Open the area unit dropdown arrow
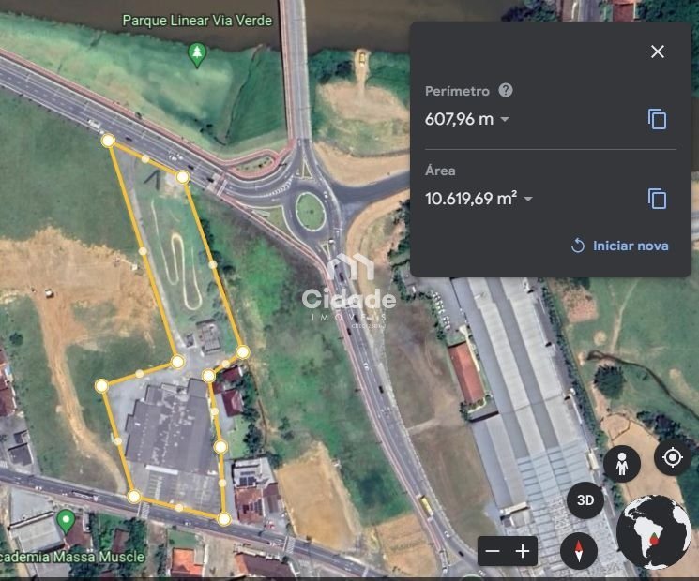 click(528, 199)
